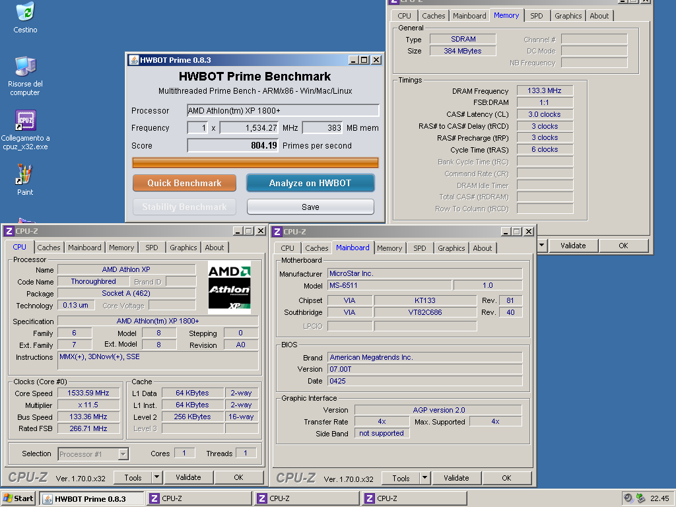
Task: Open Graphics tab in the CPU window
Action: point(184,248)
